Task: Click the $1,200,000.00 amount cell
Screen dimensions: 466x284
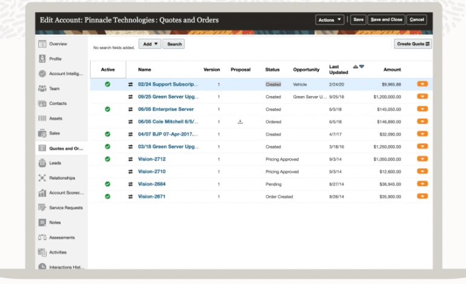Action: click(x=387, y=97)
